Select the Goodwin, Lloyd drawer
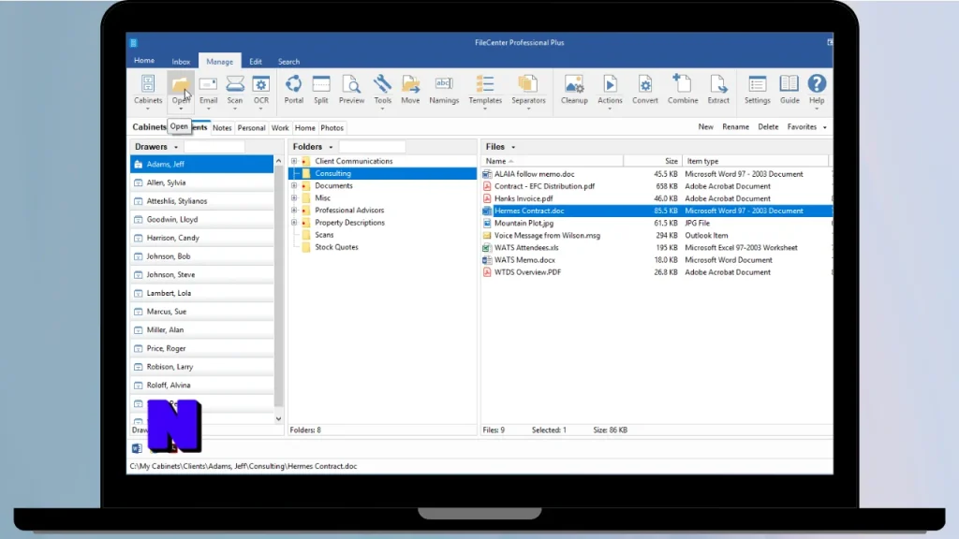Image resolution: width=959 pixels, height=539 pixels. pyautogui.click(x=202, y=219)
